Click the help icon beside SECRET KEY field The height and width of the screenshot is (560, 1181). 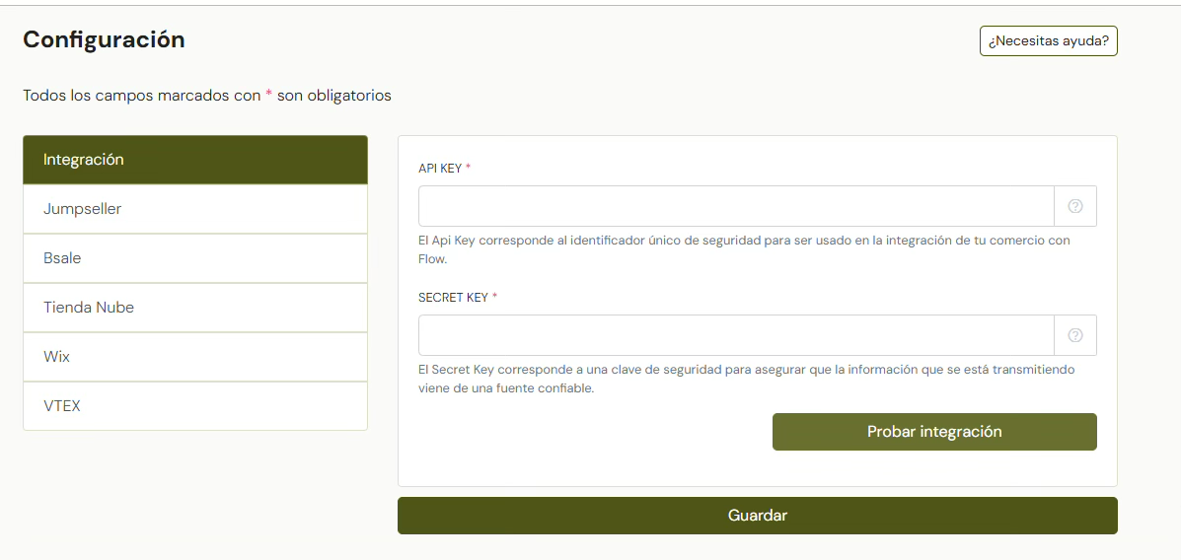coord(1075,335)
